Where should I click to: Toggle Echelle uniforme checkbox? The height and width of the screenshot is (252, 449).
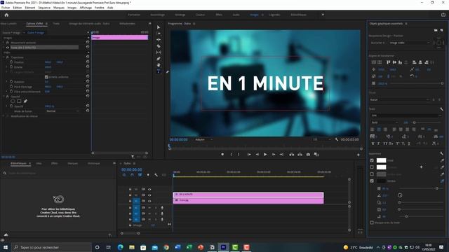point(46,77)
